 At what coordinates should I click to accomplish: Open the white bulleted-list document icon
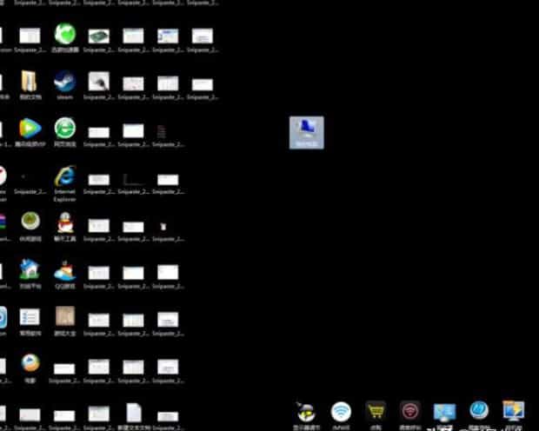tap(30, 317)
